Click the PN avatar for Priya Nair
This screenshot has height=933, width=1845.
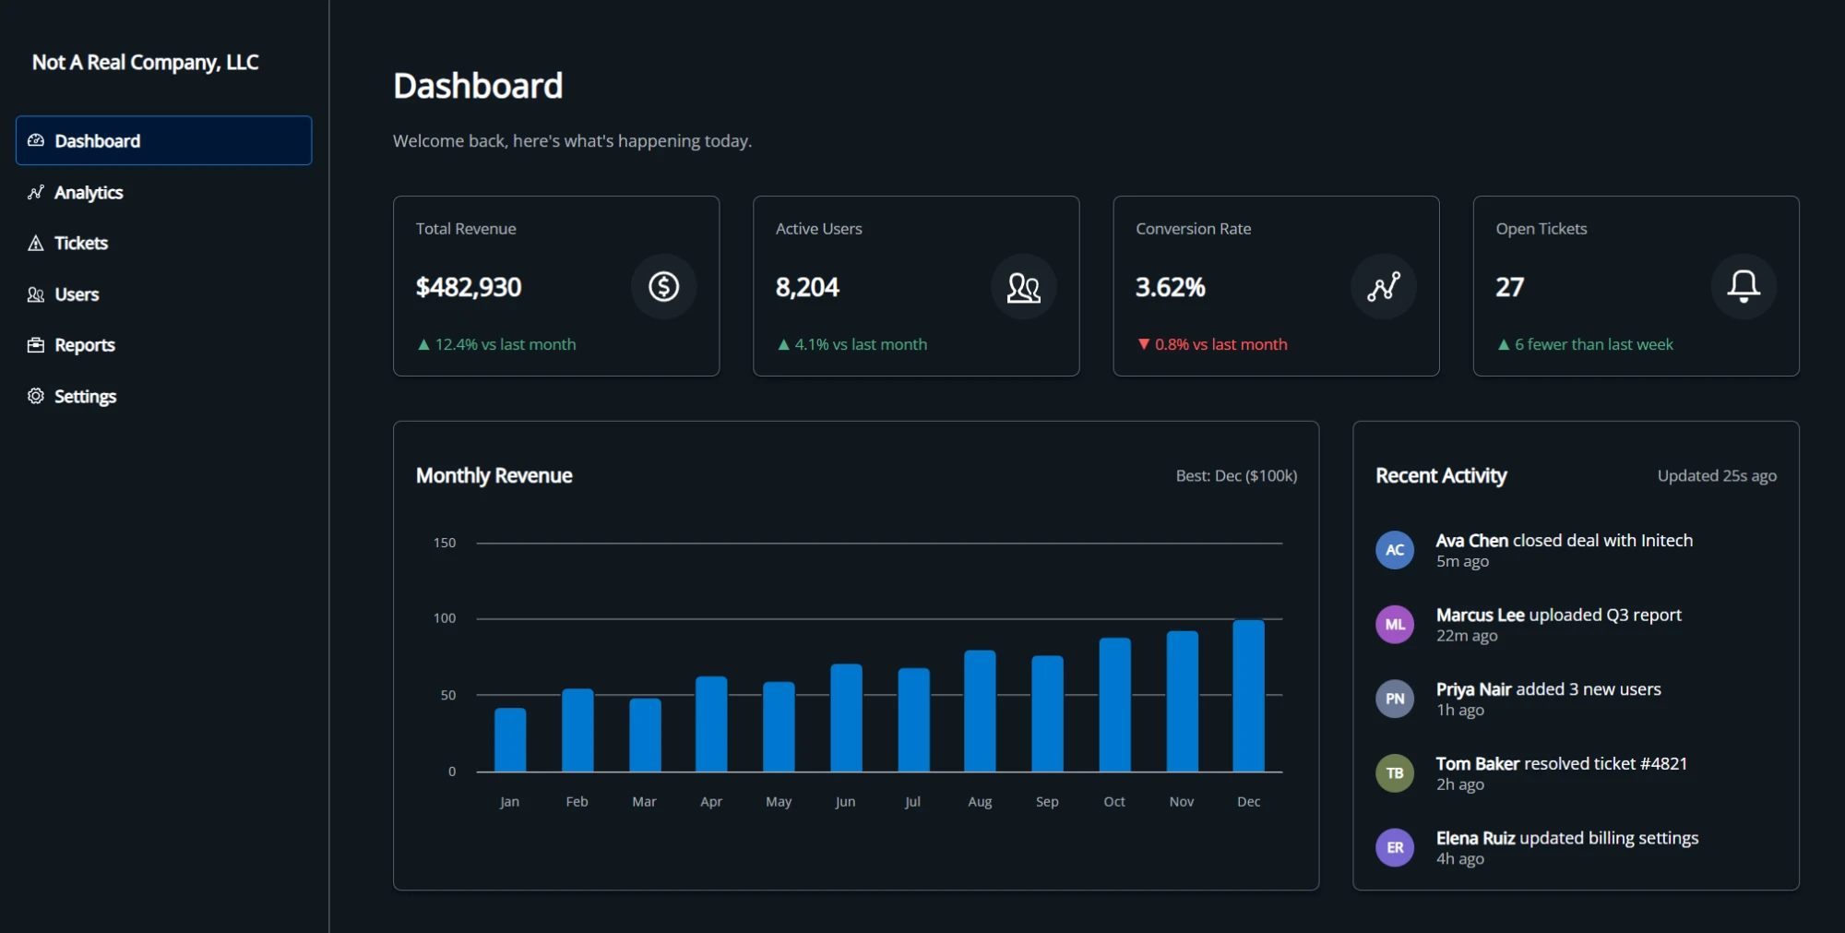coord(1395,699)
